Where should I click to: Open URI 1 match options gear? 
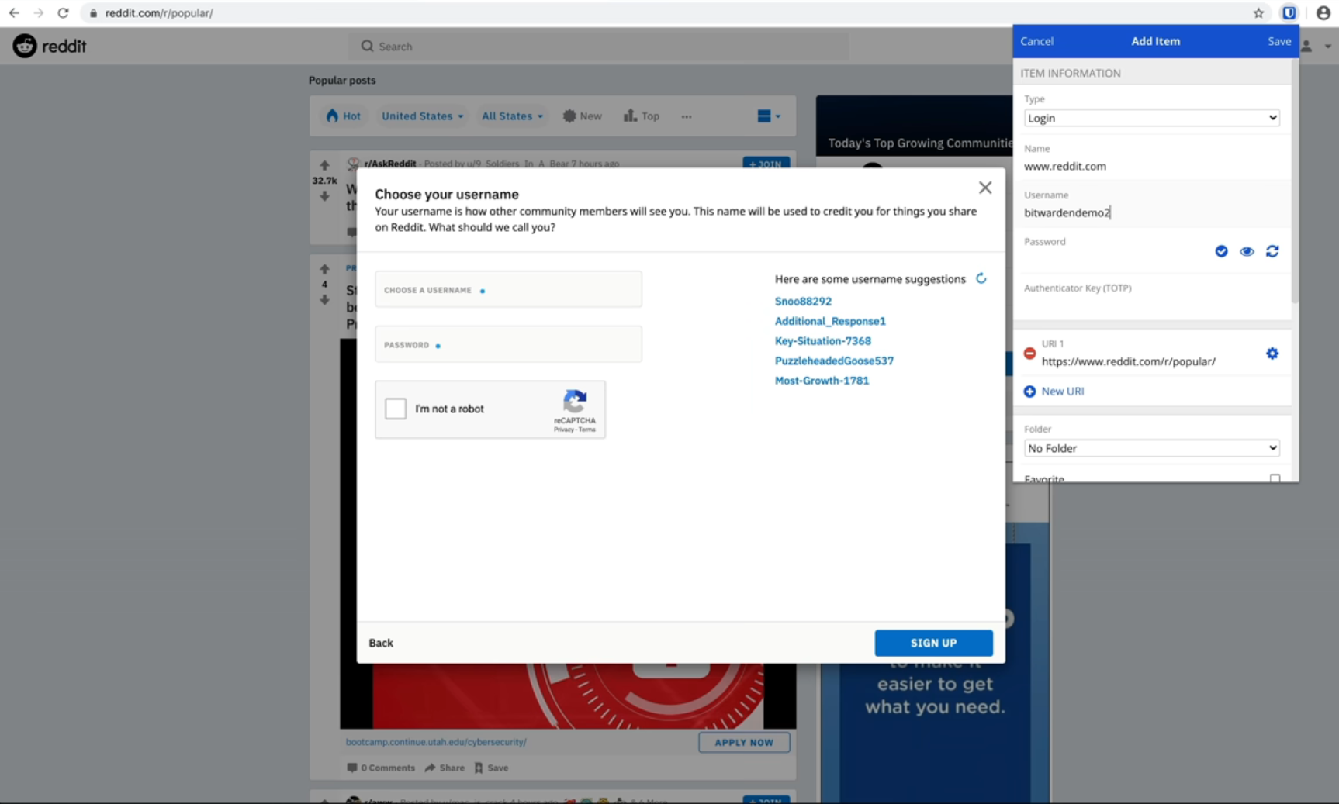1272,354
